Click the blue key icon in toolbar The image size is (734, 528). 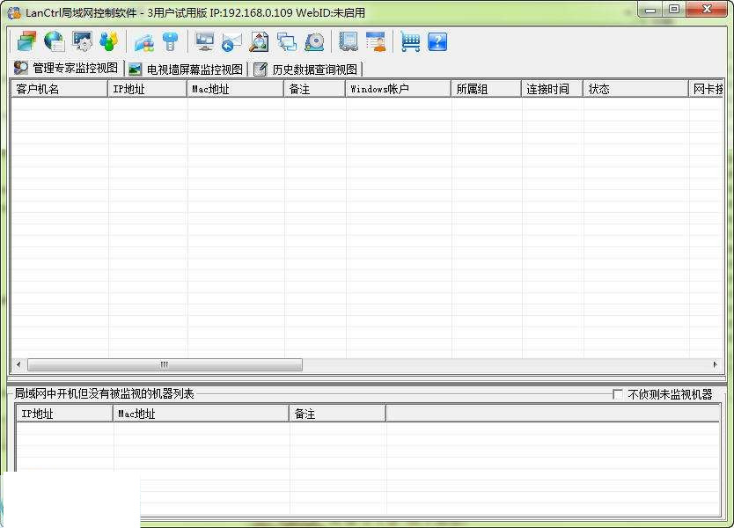171,41
